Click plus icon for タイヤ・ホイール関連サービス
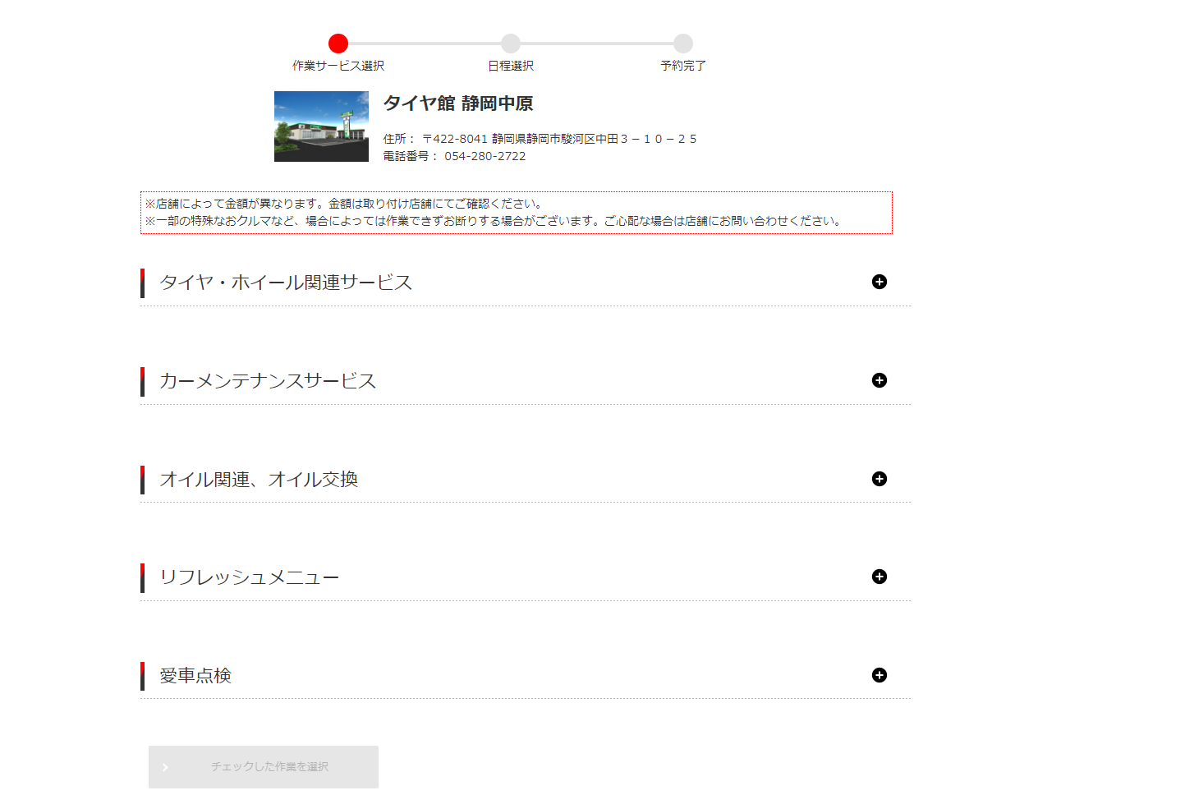This screenshot has width=1185, height=795. [879, 282]
